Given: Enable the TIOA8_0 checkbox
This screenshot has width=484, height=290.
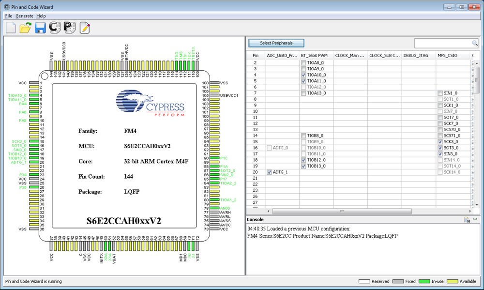Looking at the screenshot, I should (x=303, y=63).
